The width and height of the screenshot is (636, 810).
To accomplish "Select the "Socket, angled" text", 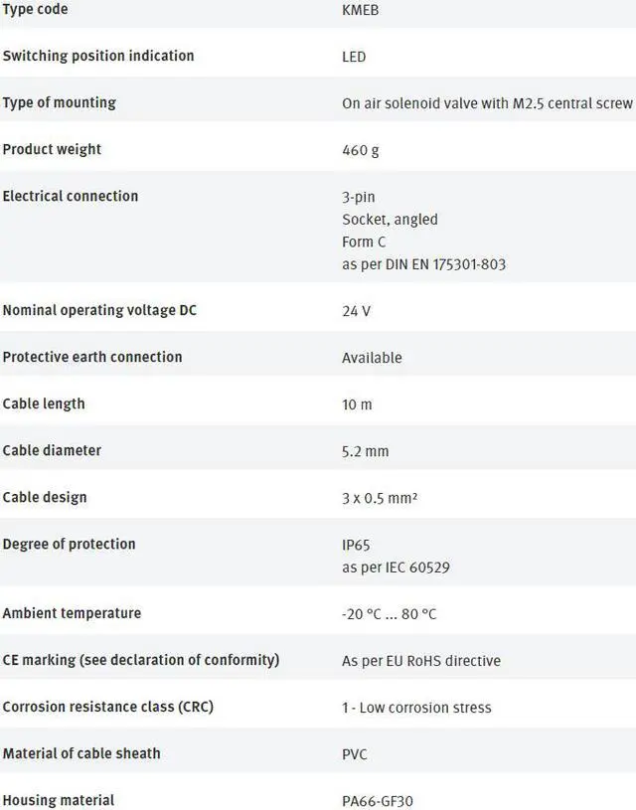I will click(390, 219).
